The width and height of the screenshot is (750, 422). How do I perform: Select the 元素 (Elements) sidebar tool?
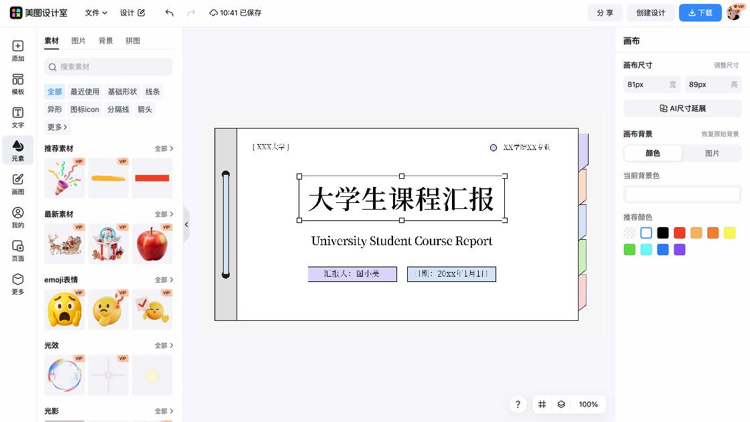(x=17, y=150)
